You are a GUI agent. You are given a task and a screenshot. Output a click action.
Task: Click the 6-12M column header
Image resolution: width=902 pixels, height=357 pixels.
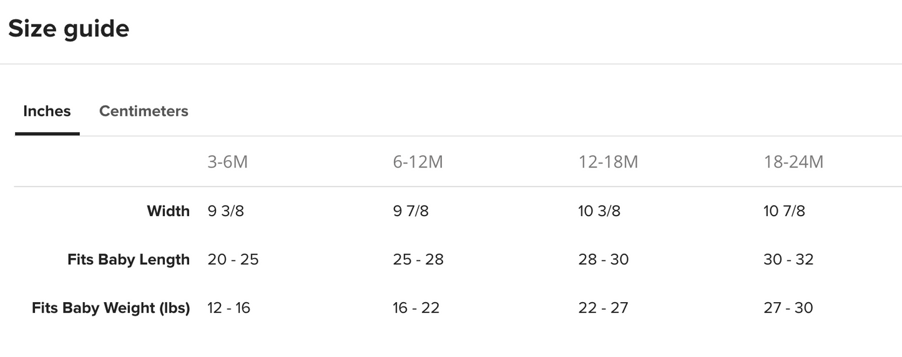click(418, 162)
